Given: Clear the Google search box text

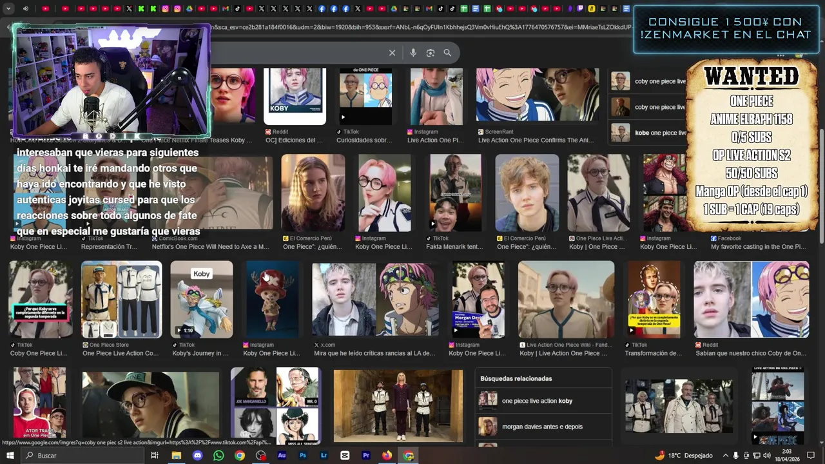Looking at the screenshot, I should click(392, 53).
